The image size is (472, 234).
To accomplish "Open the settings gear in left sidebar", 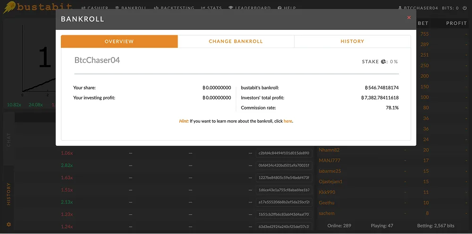I will coord(8,224).
